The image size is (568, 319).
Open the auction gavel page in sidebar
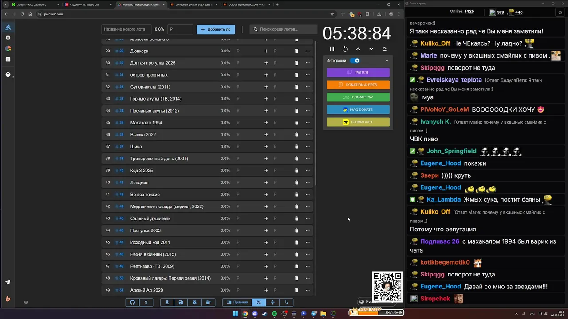(x=8, y=27)
